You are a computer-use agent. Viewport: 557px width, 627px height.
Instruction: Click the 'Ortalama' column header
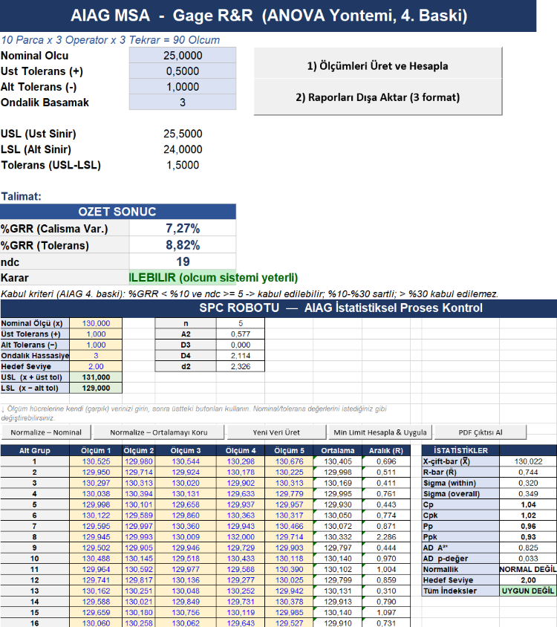[x=337, y=450]
